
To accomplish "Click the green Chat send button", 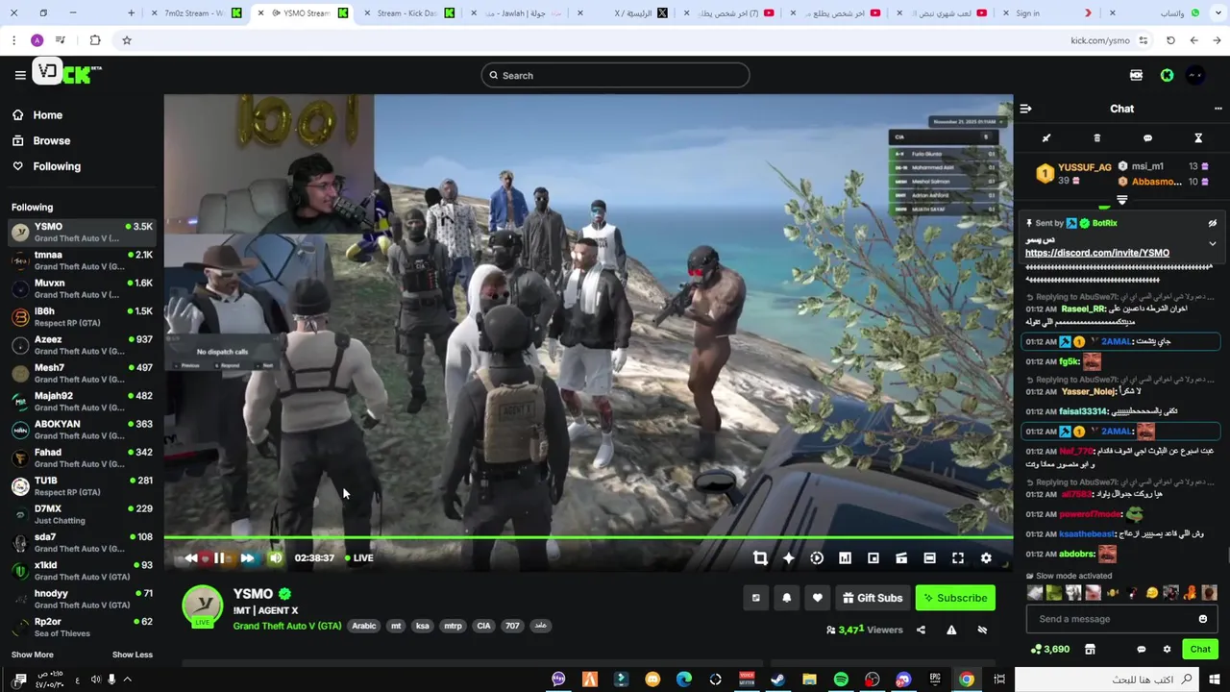I will click(1200, 650).
